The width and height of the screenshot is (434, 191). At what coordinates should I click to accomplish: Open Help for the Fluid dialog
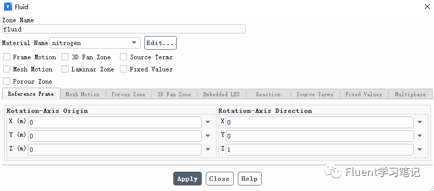[250, 178]
